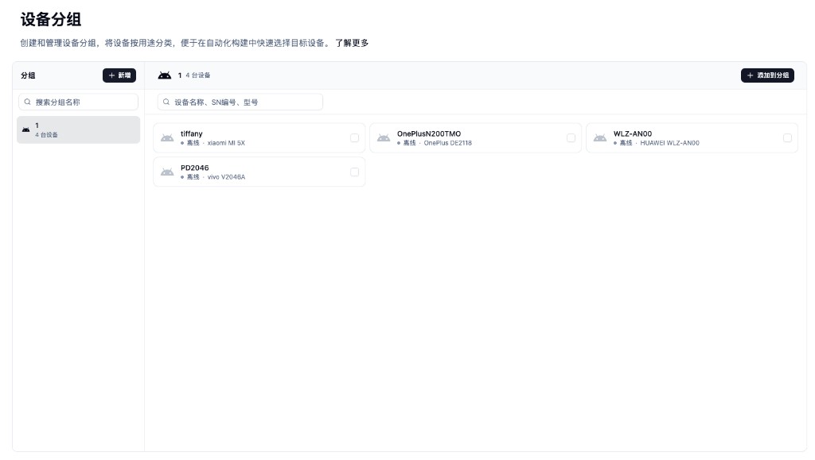
Task: Click the Android icon on the tiffany device card
Action: (168, 137)
